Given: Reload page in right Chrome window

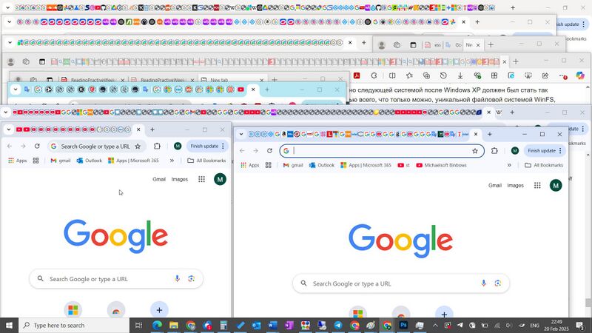Looking at the screenshot, I should (269, 151).
